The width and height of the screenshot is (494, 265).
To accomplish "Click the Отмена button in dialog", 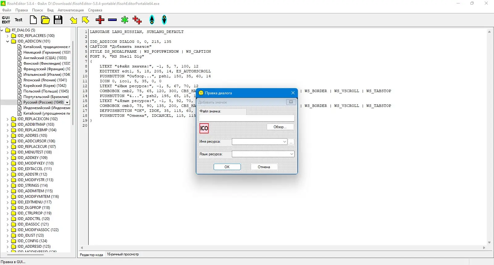I will pyautogui.click(x=264, y=167).
